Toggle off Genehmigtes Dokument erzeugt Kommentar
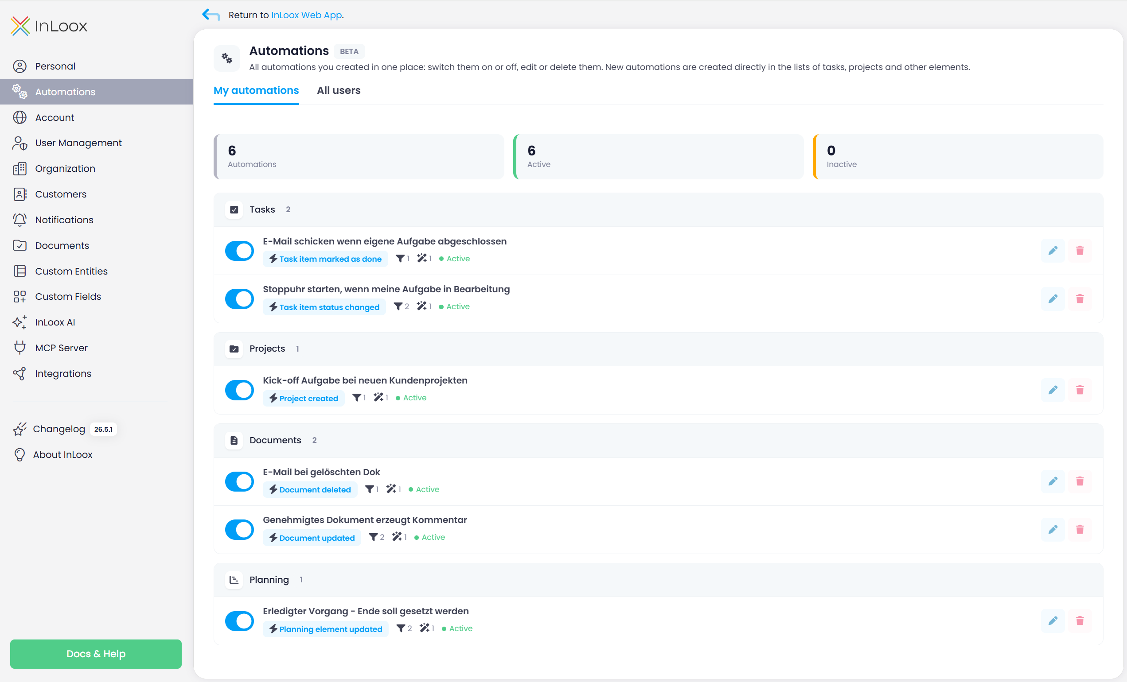This screenshot has width=1127, height=682. (239, 529)
